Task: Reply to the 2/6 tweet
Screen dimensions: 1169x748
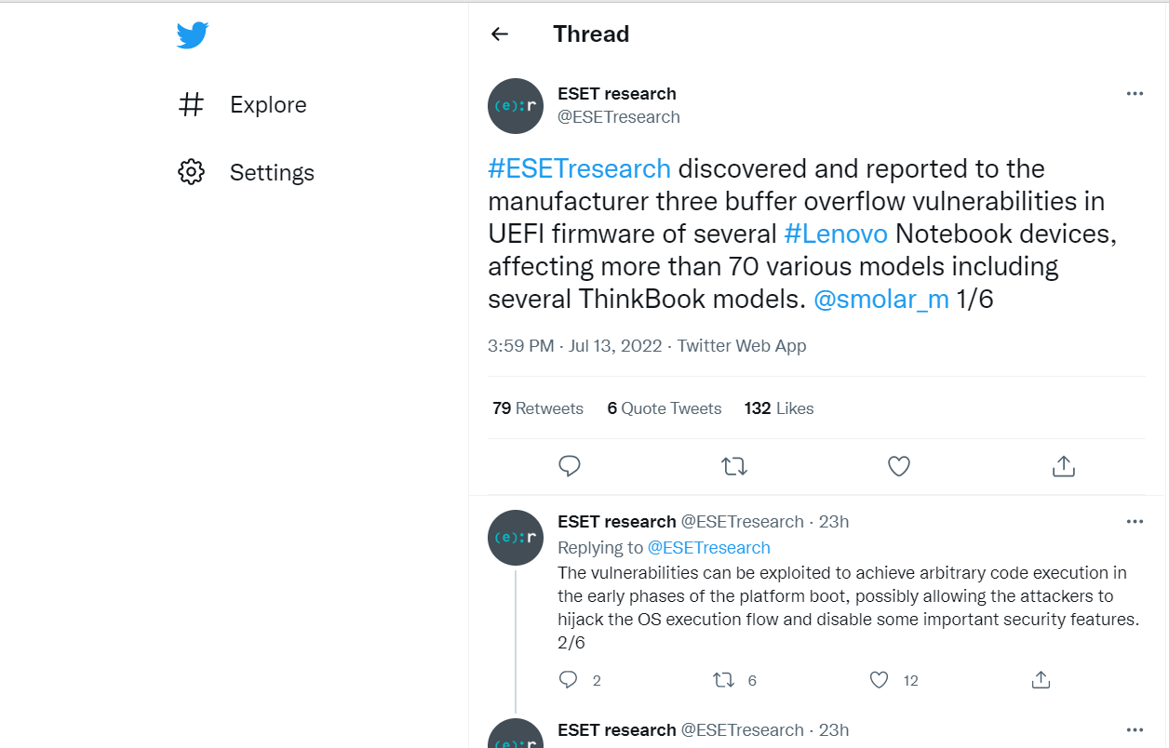Action: pos(569,680)
